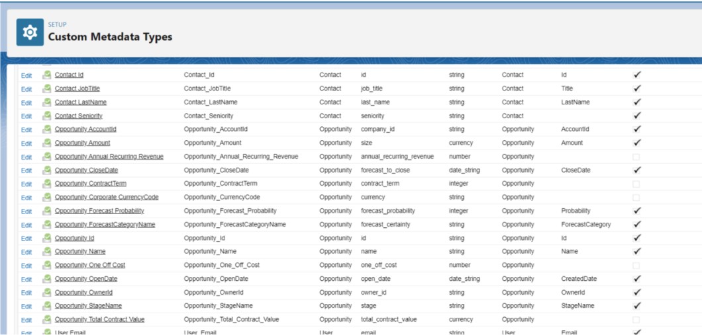The height and width of the screenshot is (335, 702).
Task: Select the forecast_certainty field value
Action: (x=385, y=224)
